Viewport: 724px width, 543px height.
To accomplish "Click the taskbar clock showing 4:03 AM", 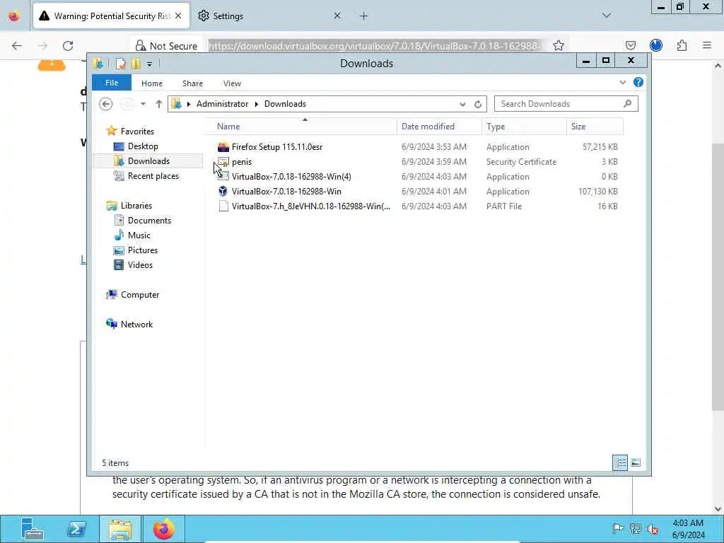I will click(688, 529).
